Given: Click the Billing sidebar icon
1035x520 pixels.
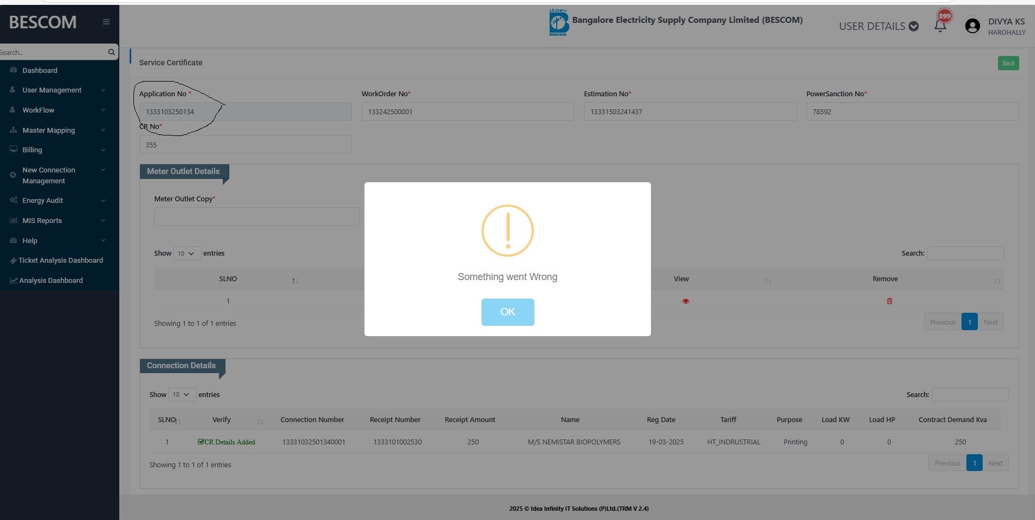Looking at the screenshot, I should click(x=13, y=150).
